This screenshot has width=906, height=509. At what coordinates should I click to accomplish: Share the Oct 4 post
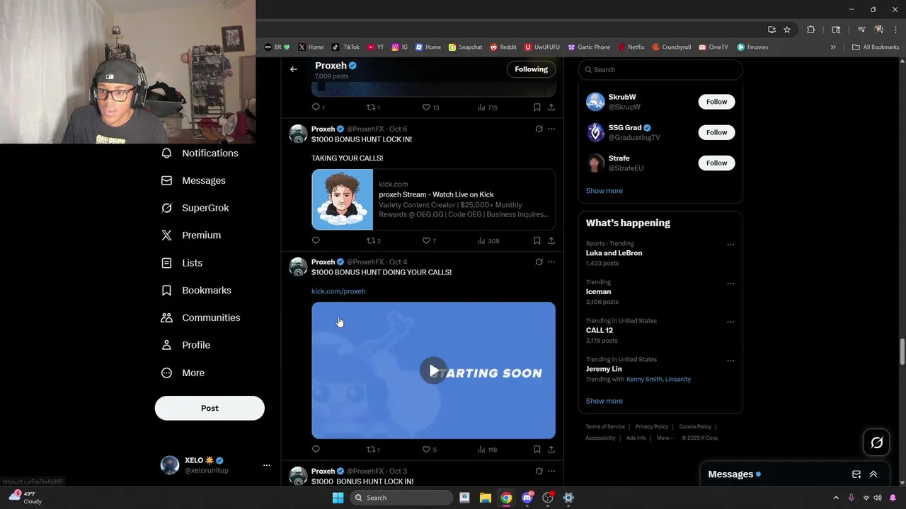[x=551, y=449]
